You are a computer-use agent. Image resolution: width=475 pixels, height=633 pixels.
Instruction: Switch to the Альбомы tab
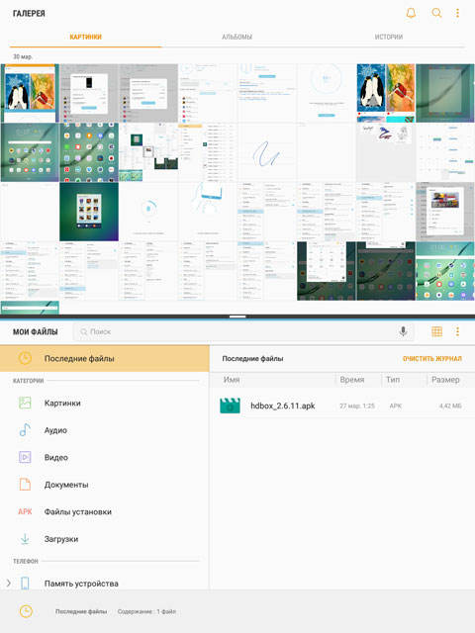pyautogui.click(x=237, y=37)
